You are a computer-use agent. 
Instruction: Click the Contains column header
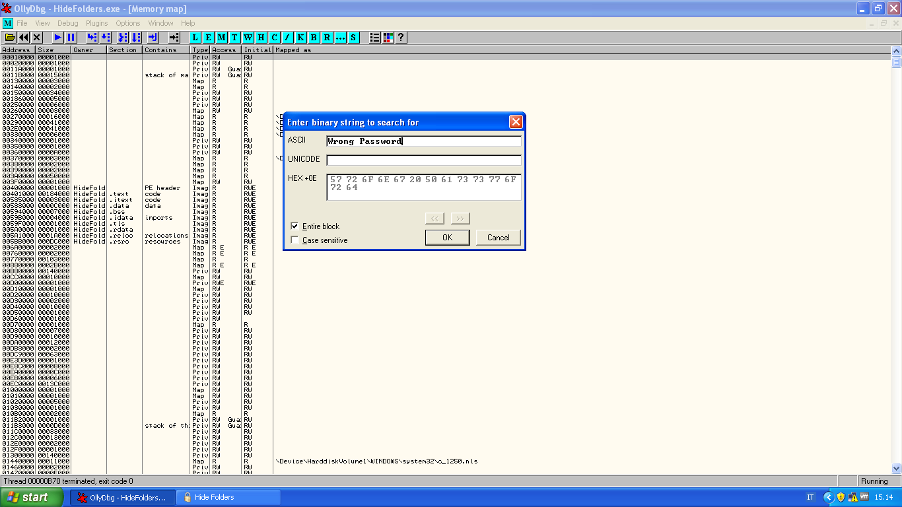pos(166,50)
